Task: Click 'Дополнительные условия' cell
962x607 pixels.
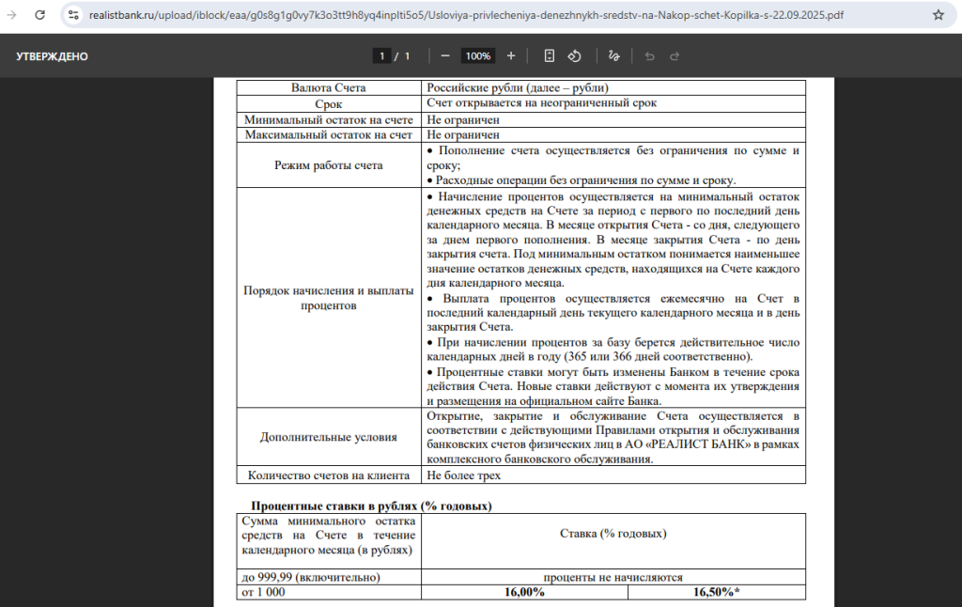Action: coord(328,437)
